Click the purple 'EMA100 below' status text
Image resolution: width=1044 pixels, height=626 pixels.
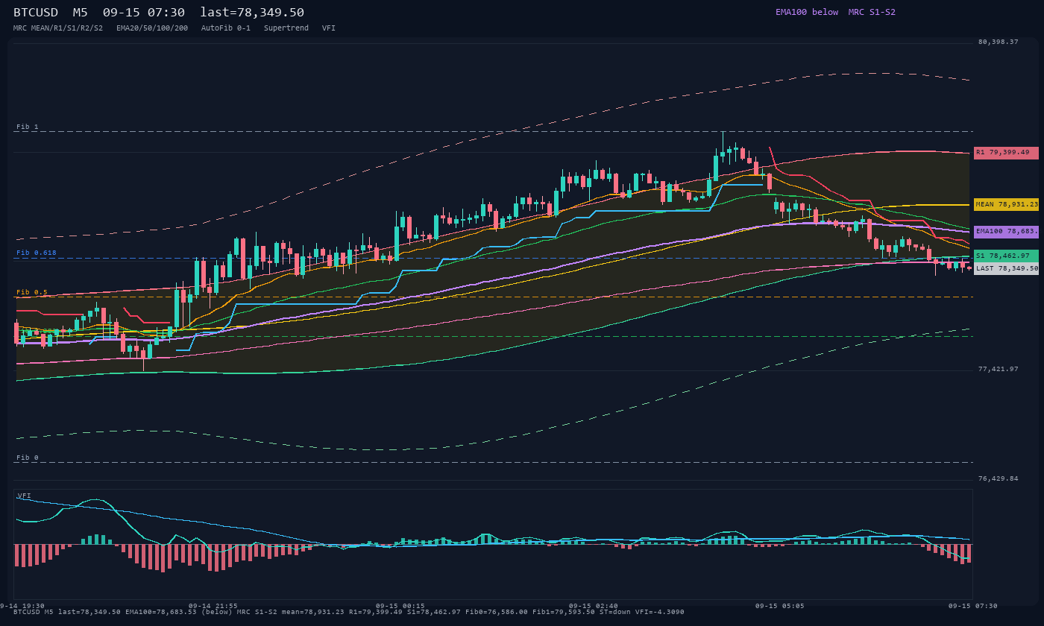pos(807,12)
